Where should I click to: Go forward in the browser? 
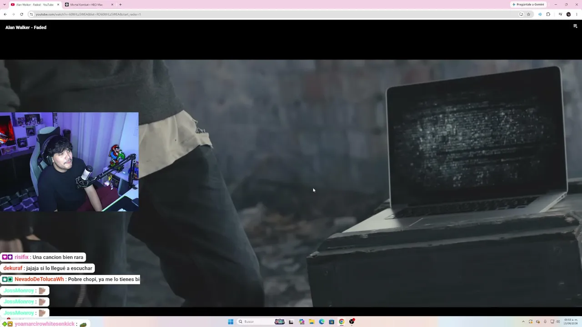pyautogui.click(x=13, y=14)
